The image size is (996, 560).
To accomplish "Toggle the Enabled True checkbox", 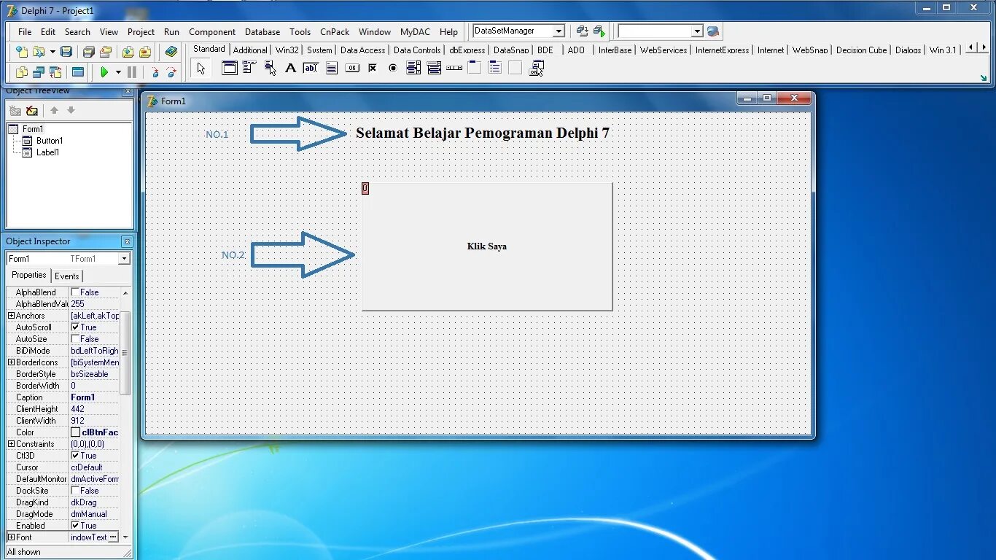I will pyautogui.click(x=75, y=526).
